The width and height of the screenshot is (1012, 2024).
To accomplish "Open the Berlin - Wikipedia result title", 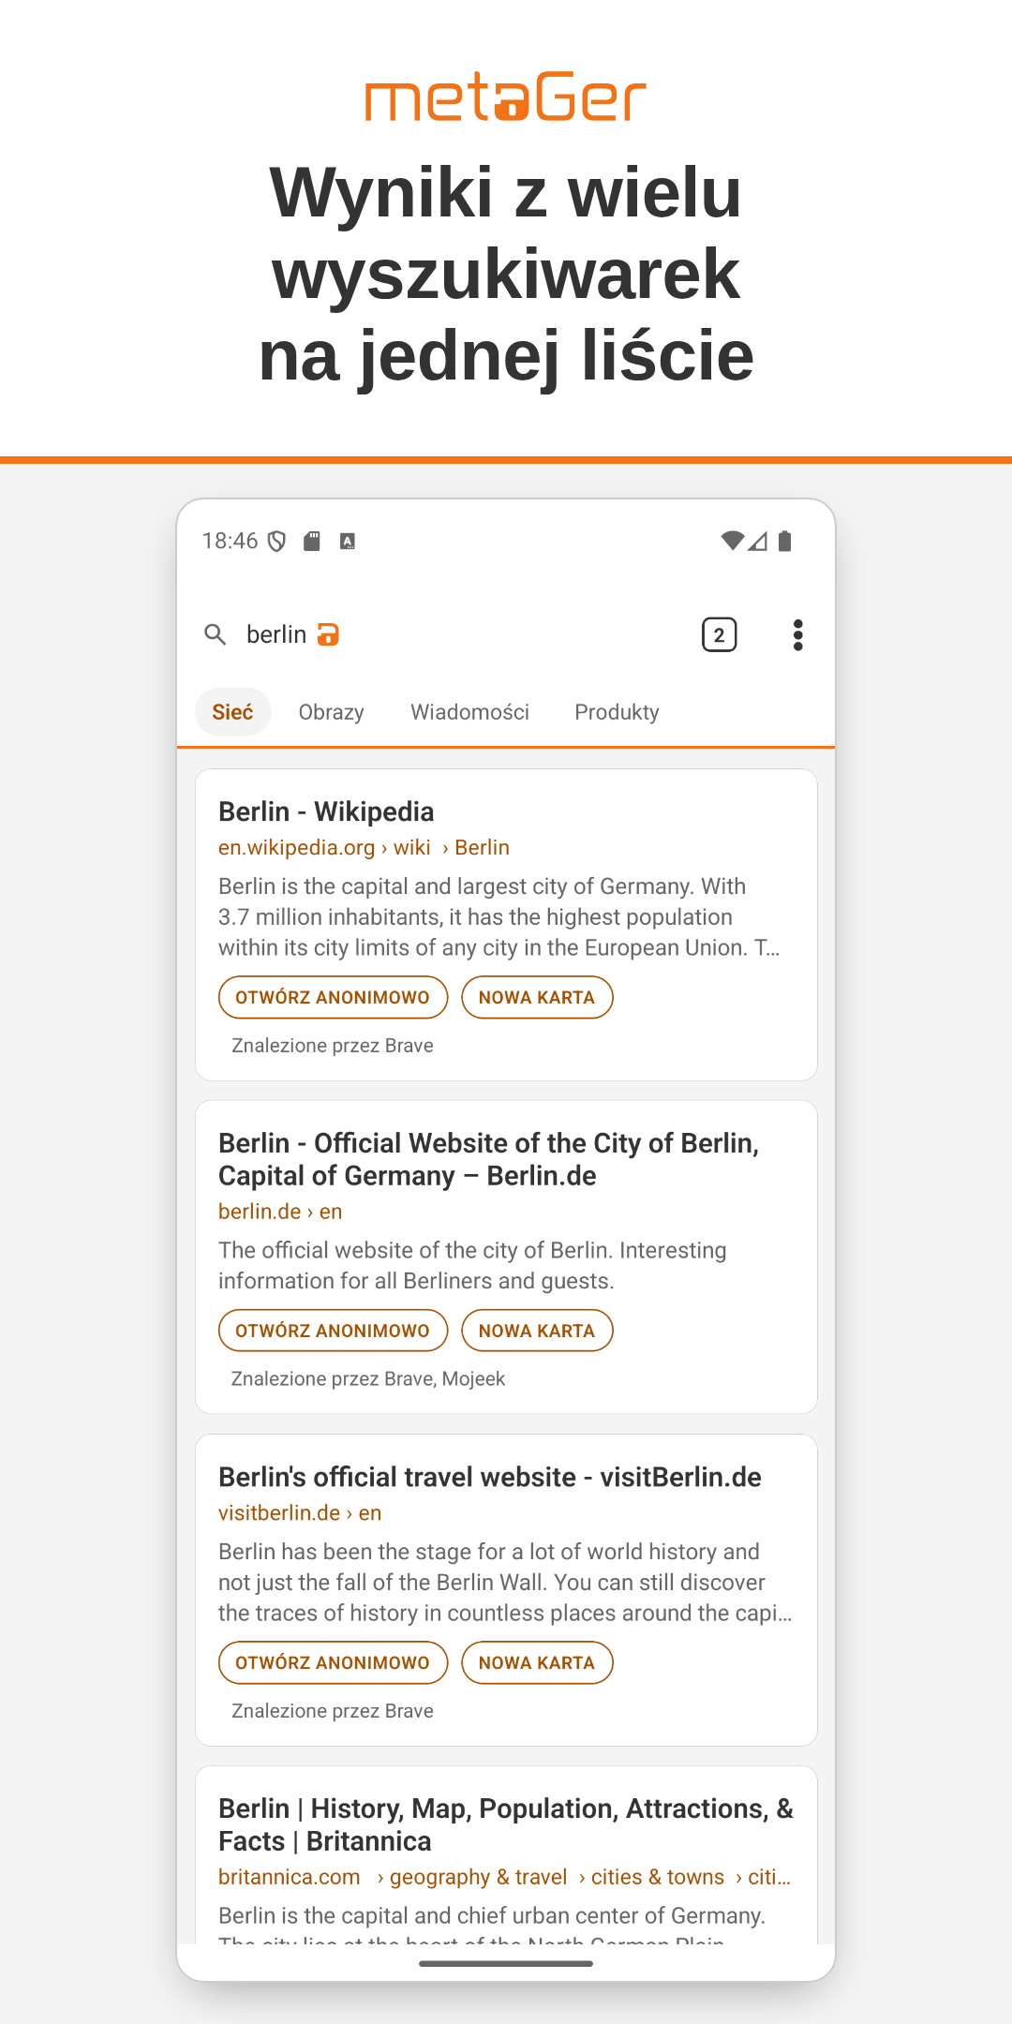I will click(x=326, y=811).
